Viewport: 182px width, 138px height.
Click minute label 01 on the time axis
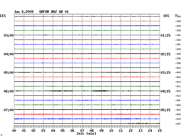24,131
